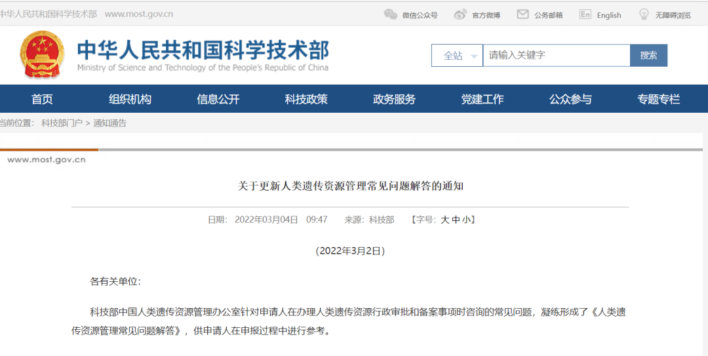The height and width of the screenshot is (356, 708).
Task: Expand the 全站 search scope dropdown
Action: pos(457,56)
